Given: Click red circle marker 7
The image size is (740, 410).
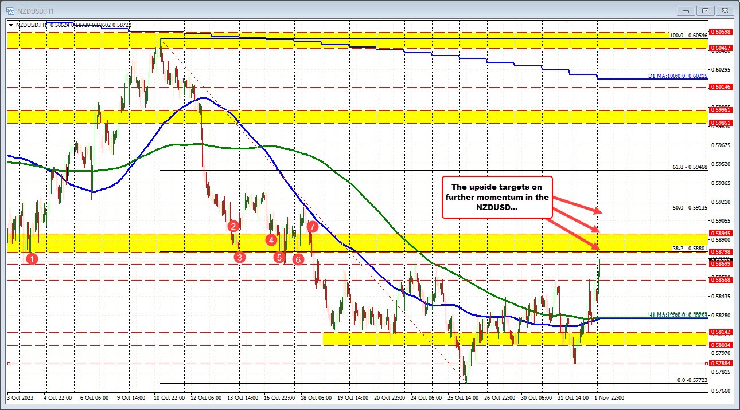Looking at the screenshot, I should [313, 226].
